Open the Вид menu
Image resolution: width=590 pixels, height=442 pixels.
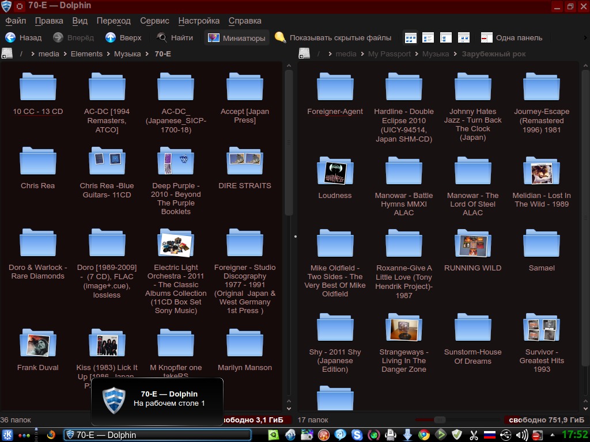(x=80, y=21)
